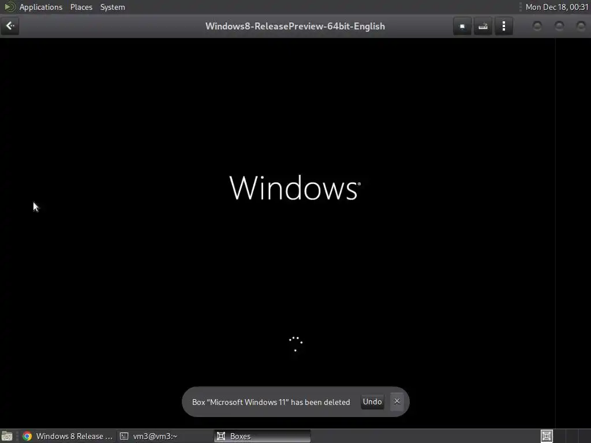The width and height of the screenshot is (591, 443).
Task: Select Boxes in the bottom taskbar
Action: [263, 436]
